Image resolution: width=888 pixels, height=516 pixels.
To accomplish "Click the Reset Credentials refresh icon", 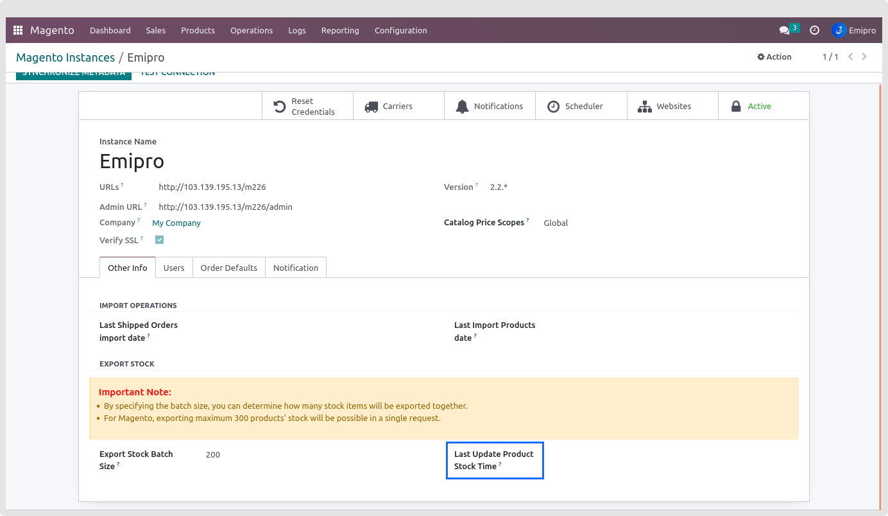I will tap(280, 107).
